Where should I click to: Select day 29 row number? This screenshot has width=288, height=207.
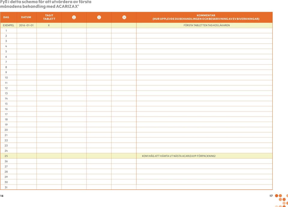(x=6, y=177)
